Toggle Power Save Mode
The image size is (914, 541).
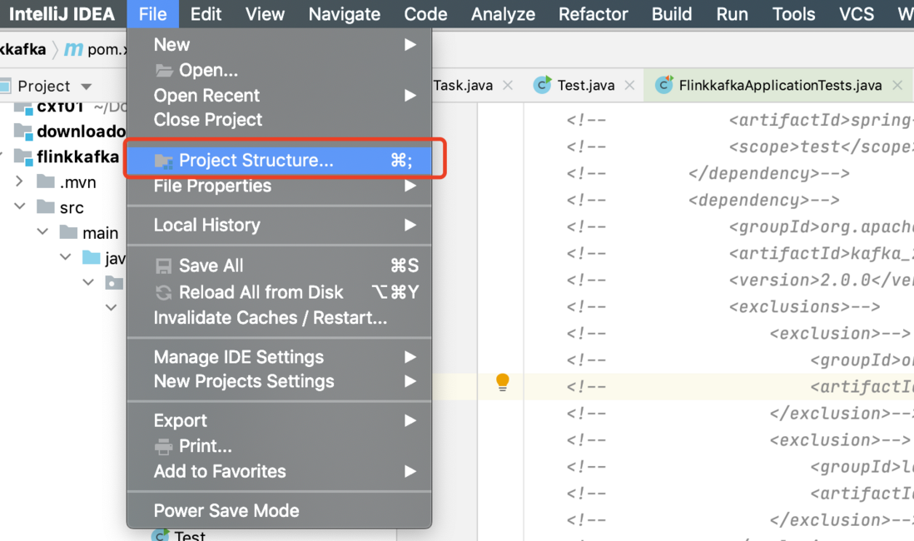pos(279,511)
